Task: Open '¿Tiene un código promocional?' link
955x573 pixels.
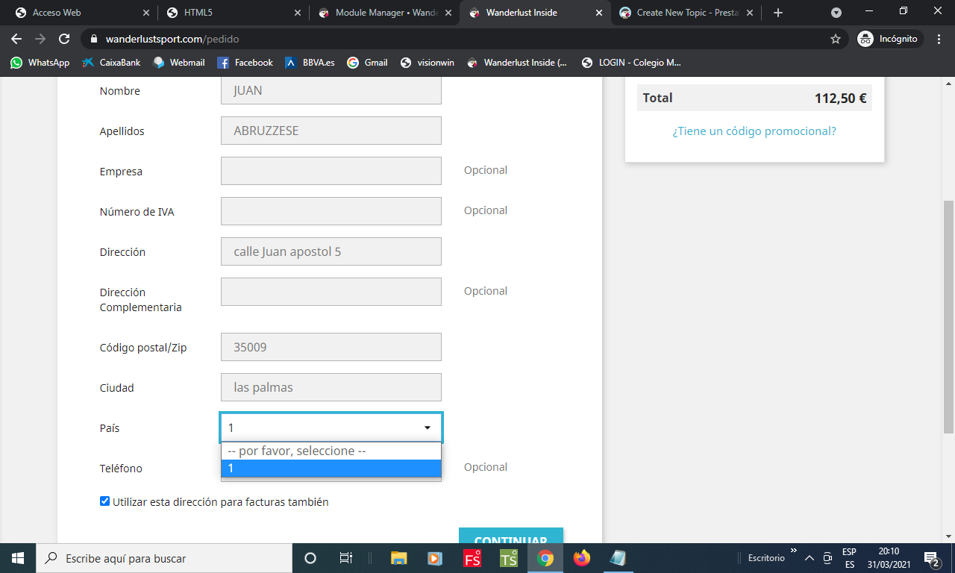Action: point(754,131)
